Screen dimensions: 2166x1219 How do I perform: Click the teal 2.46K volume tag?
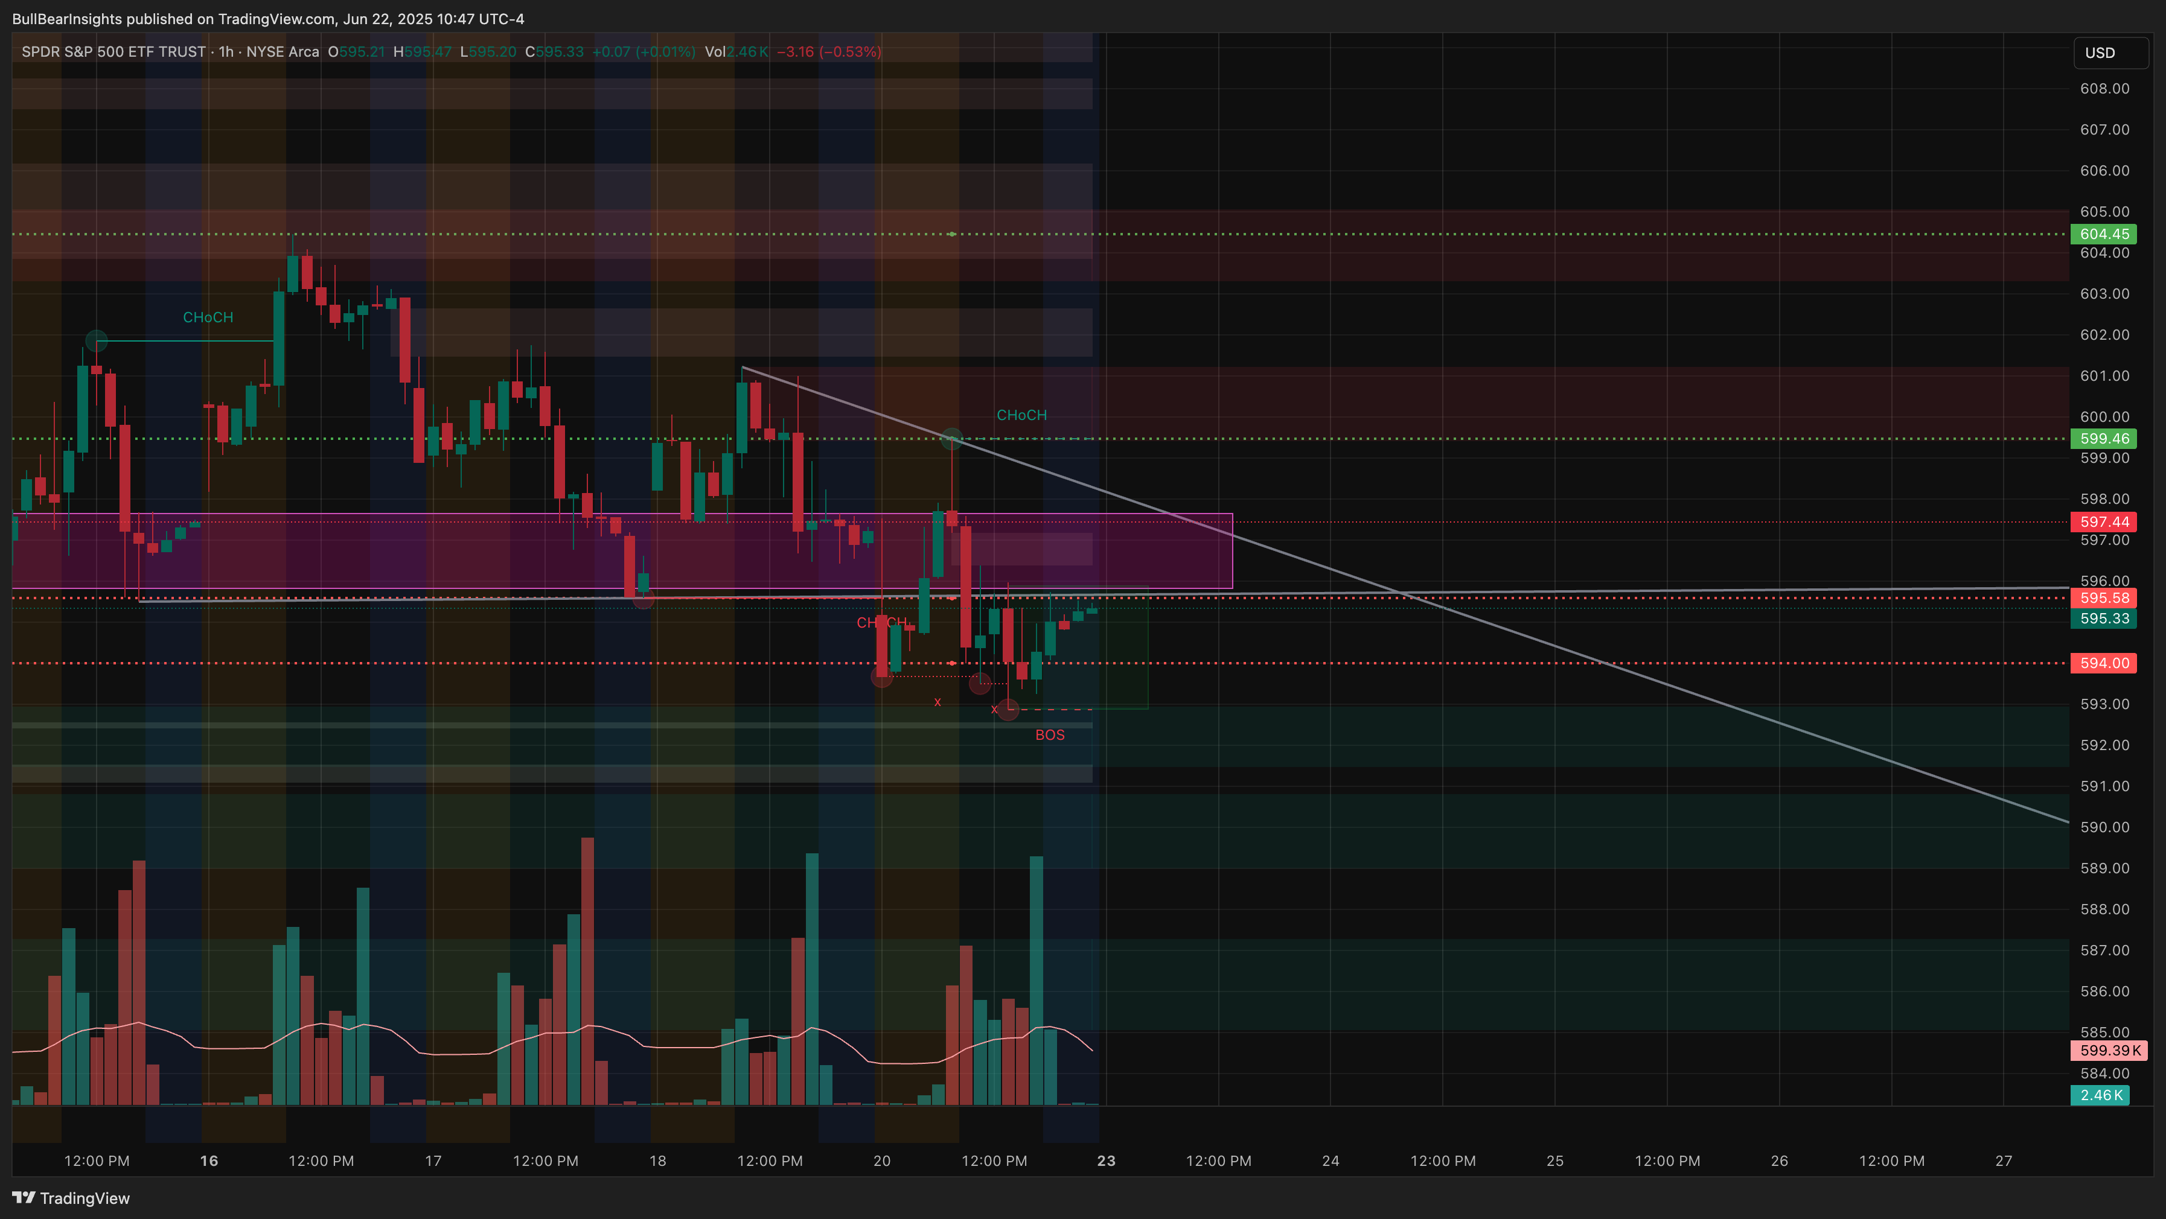2100,1095
